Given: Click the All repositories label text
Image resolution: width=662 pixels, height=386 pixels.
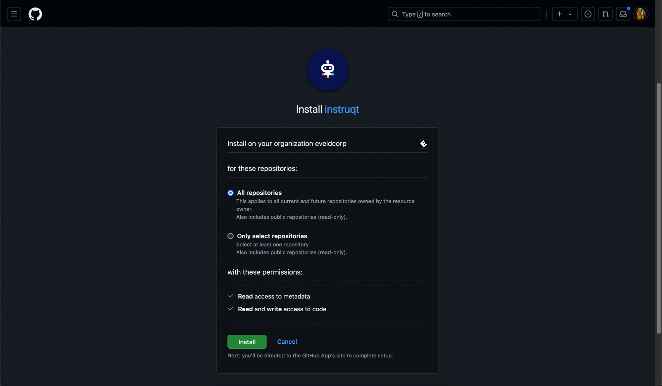Looking at the screenshot, I should [x=259, y=193].
